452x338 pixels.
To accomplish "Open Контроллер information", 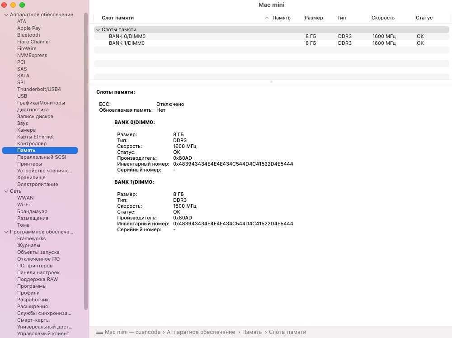I will [32, 143].
